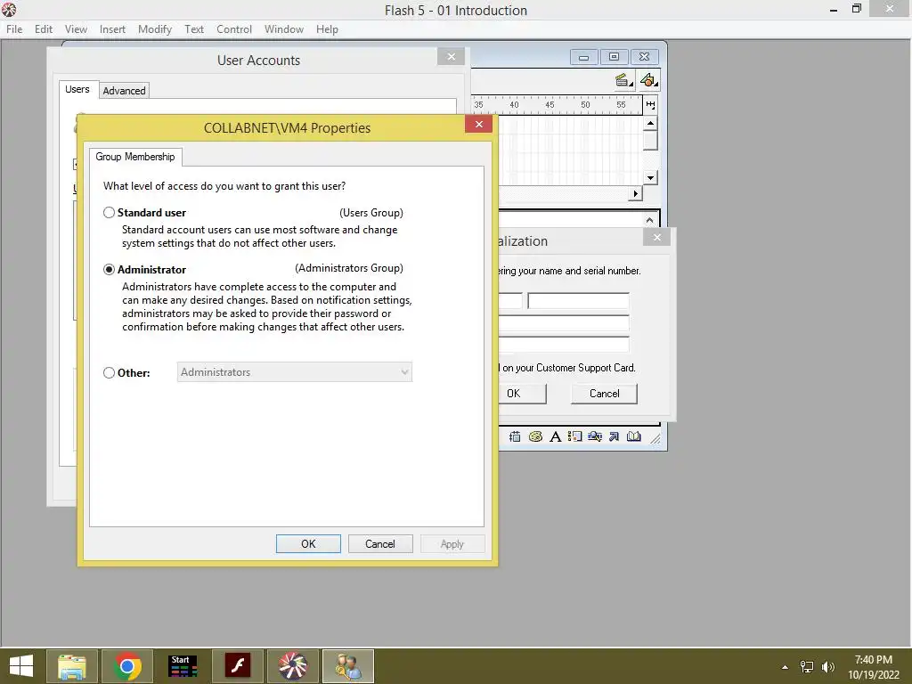
Task: Open the File menu
Action: tap(14, 29)
